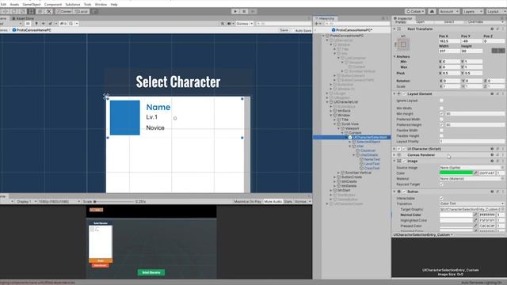Open the Transition Color Tint dropdown
Image resolution: width=507 pixels, height=285 pixels.
472,203
